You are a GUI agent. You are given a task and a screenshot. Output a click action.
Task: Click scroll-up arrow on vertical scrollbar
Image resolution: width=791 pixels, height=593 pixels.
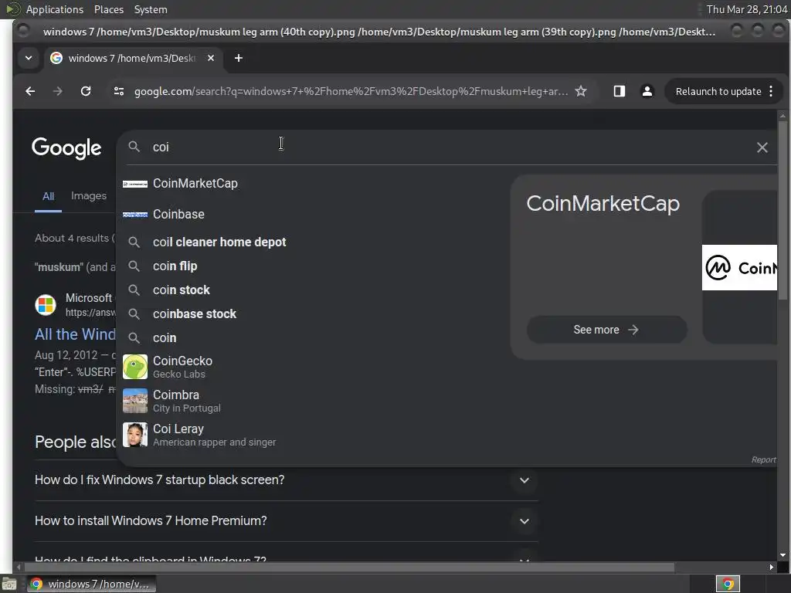click(x=783, y=116)
